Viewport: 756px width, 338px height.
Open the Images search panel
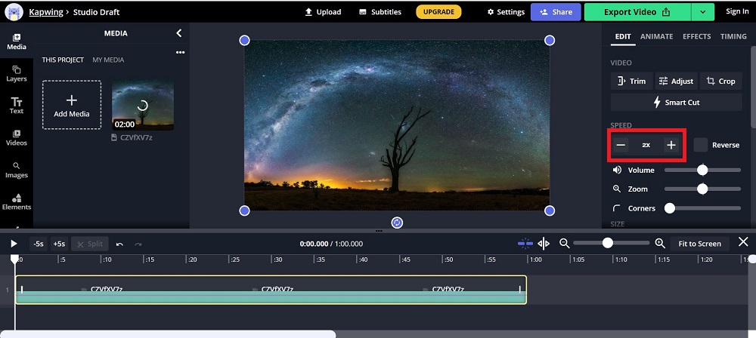[x=16, y=170]
